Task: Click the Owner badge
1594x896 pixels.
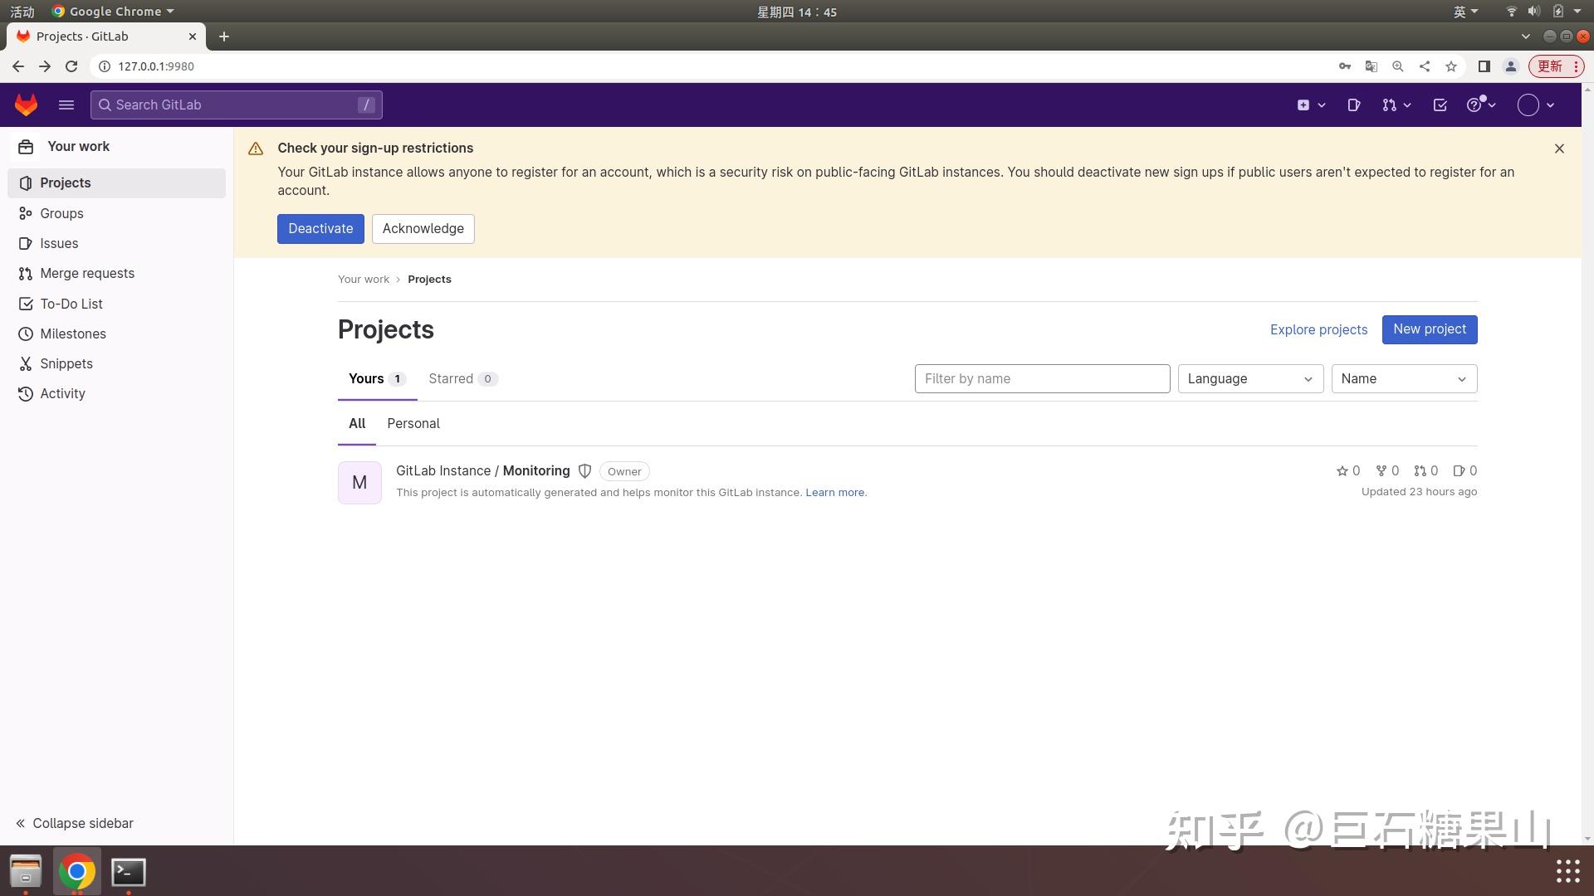Action: coord(624,471)
